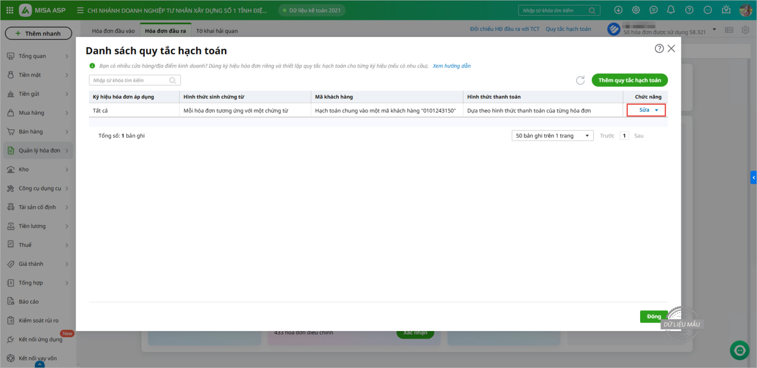Image resolution: width=757 pixels, height=368 pixels.
Task: Open the Xem hướng dẫn link
Action: (451, 66)
